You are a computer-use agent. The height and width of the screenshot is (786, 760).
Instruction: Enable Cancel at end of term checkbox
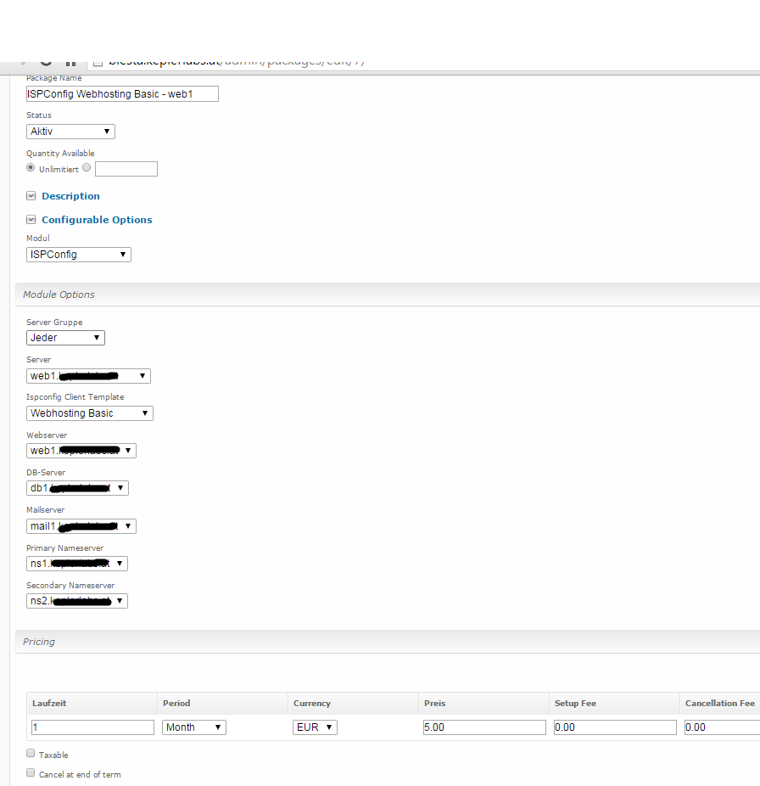click(31, 773)
